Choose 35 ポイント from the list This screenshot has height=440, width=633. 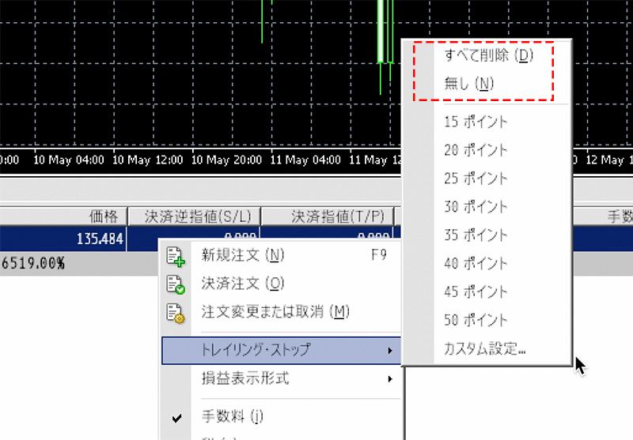[x=476, y=235]
